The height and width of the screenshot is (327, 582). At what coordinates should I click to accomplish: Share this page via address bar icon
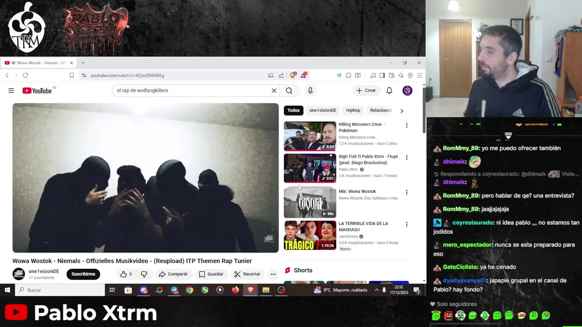click(x=281, y=75)
